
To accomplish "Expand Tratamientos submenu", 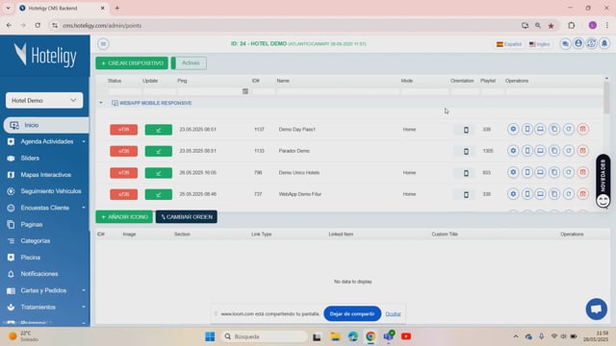I will (84, 307).
